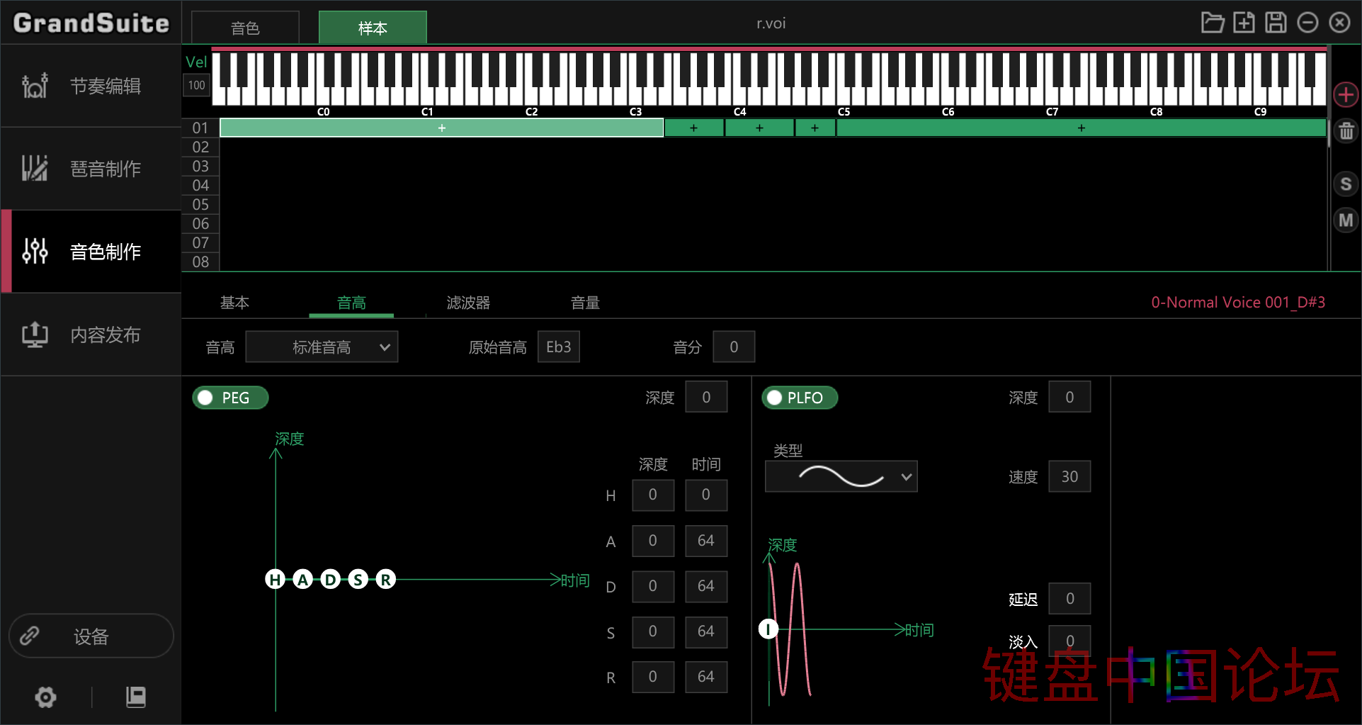Solo the layer with the S button
This screenshot has height=725, width=1362.
point(1346,184)
